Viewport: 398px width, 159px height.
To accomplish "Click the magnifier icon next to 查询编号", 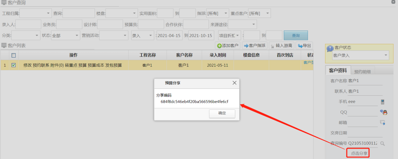I will pos(382,143).
